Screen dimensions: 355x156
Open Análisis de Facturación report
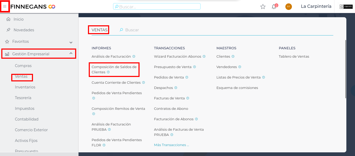coord(111,56)
